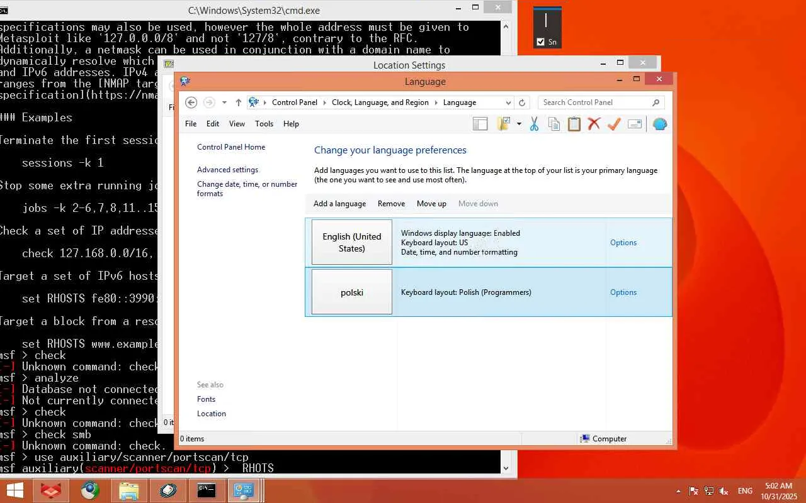Open Options for polski language

coord(623,292)
